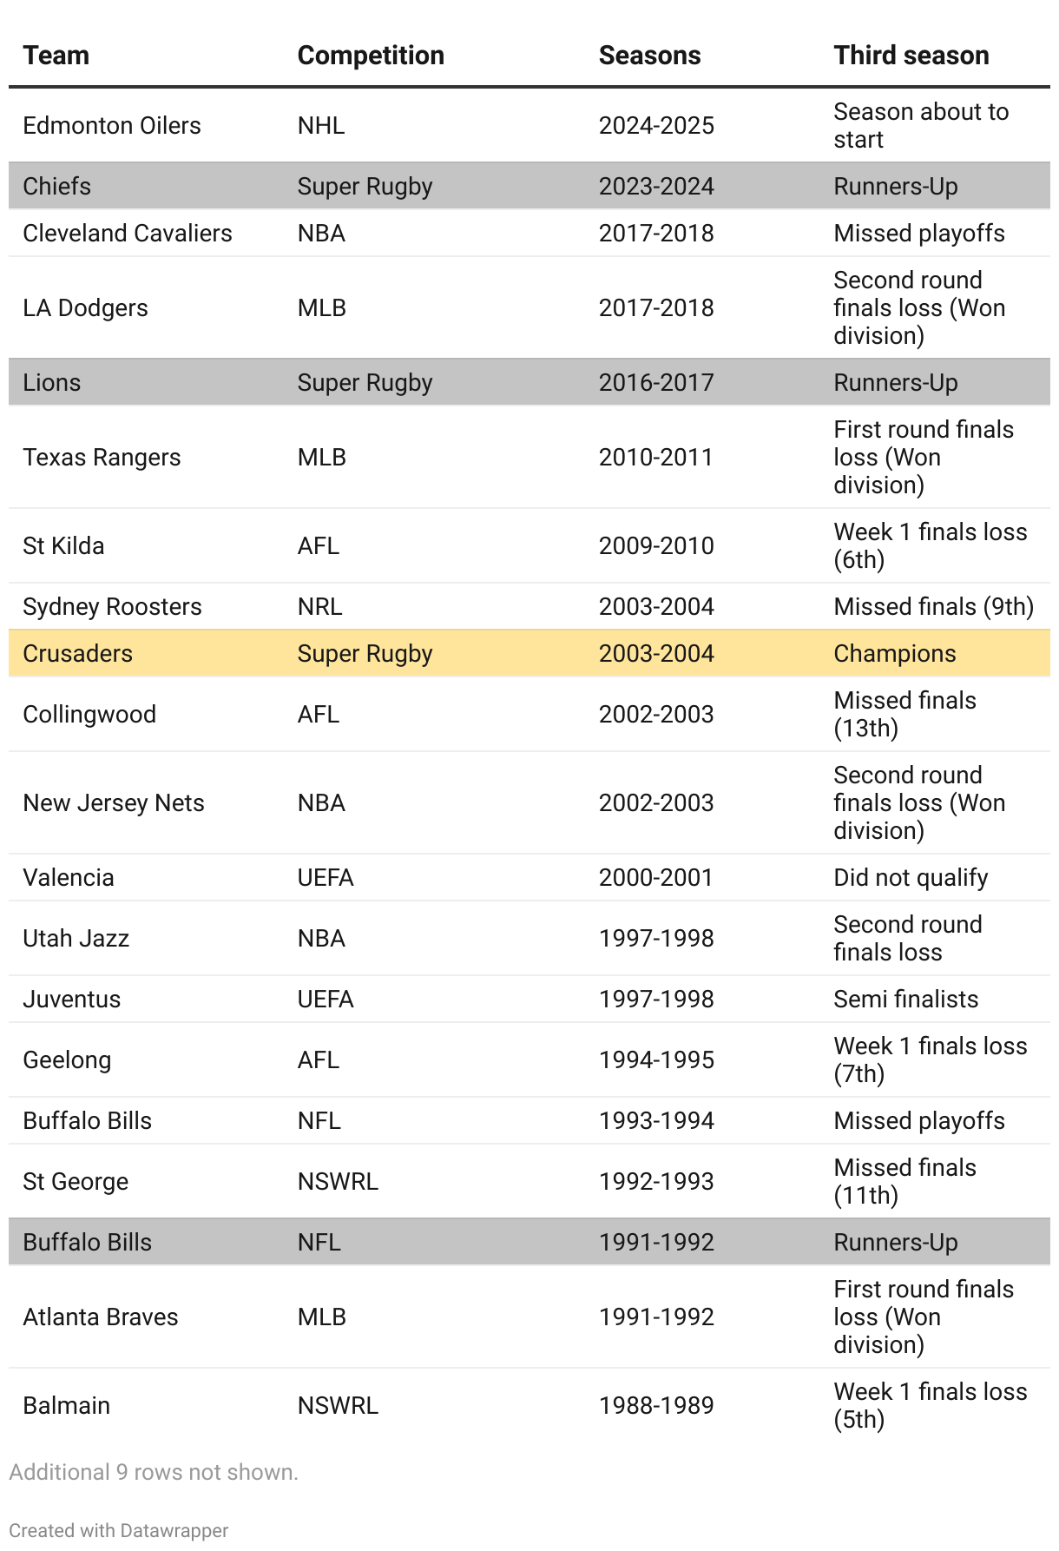Select the Texas Rangers team cell
Viewport: 1059px width, 1551px height.
(102, 458)
